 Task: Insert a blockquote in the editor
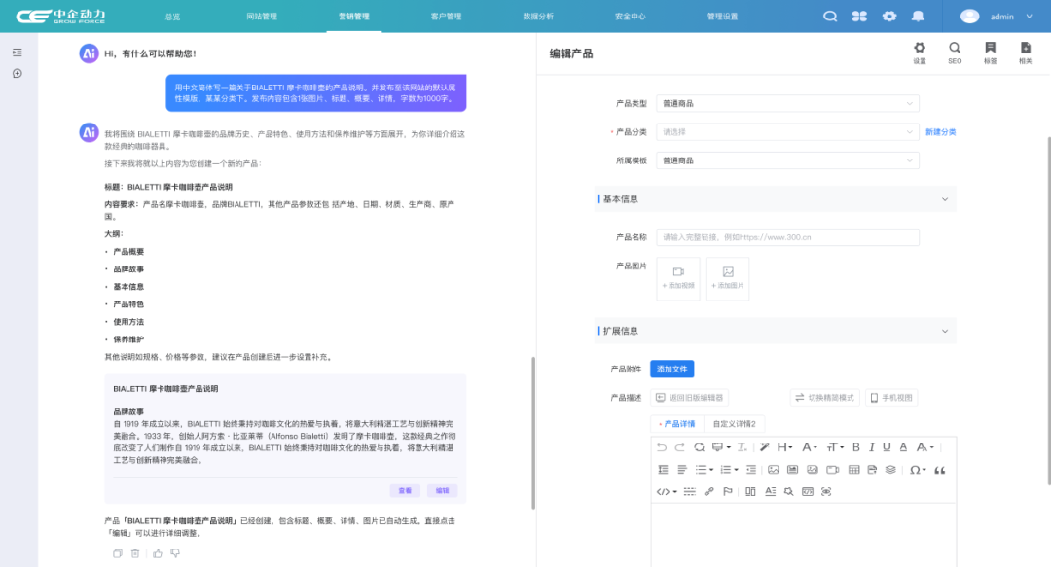click(940, 470)
